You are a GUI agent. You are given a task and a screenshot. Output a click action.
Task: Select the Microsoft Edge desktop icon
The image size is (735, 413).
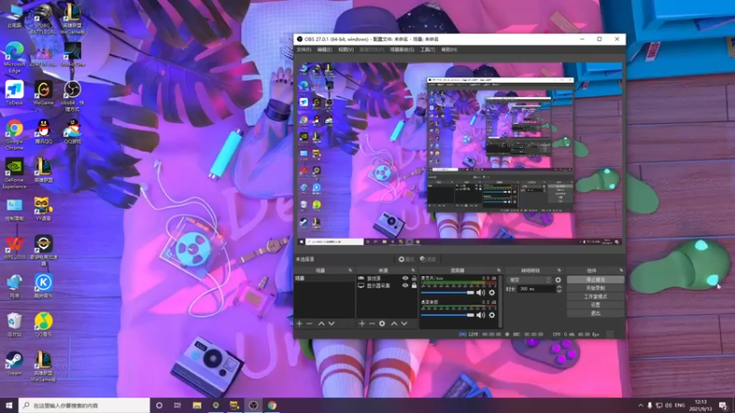(x=14, y=57)
